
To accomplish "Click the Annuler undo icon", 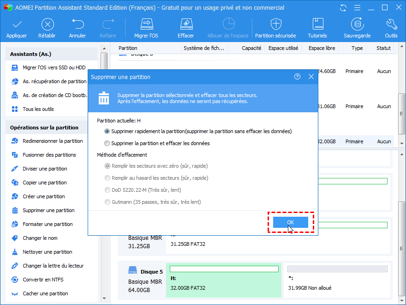I will (78, 24).
